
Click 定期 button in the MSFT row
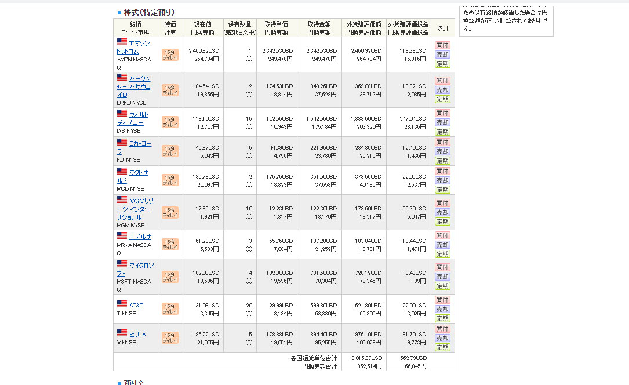[x=442, y=285]
